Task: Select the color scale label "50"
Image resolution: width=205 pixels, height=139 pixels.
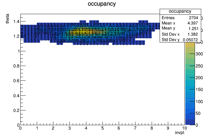Action: click(x=198, y=113)
